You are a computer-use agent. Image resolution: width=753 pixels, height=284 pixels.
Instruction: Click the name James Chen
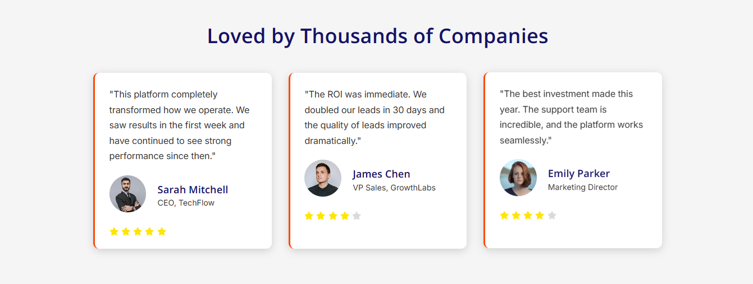(x=381, y=174)
